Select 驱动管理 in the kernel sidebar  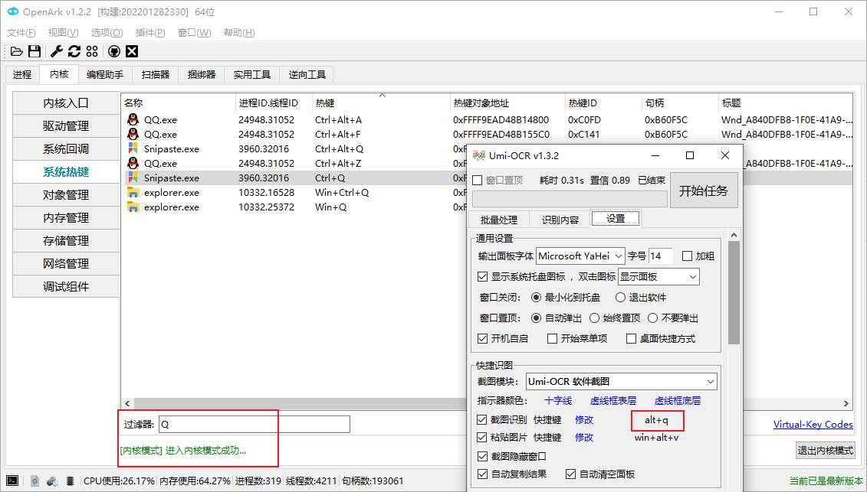66,126
